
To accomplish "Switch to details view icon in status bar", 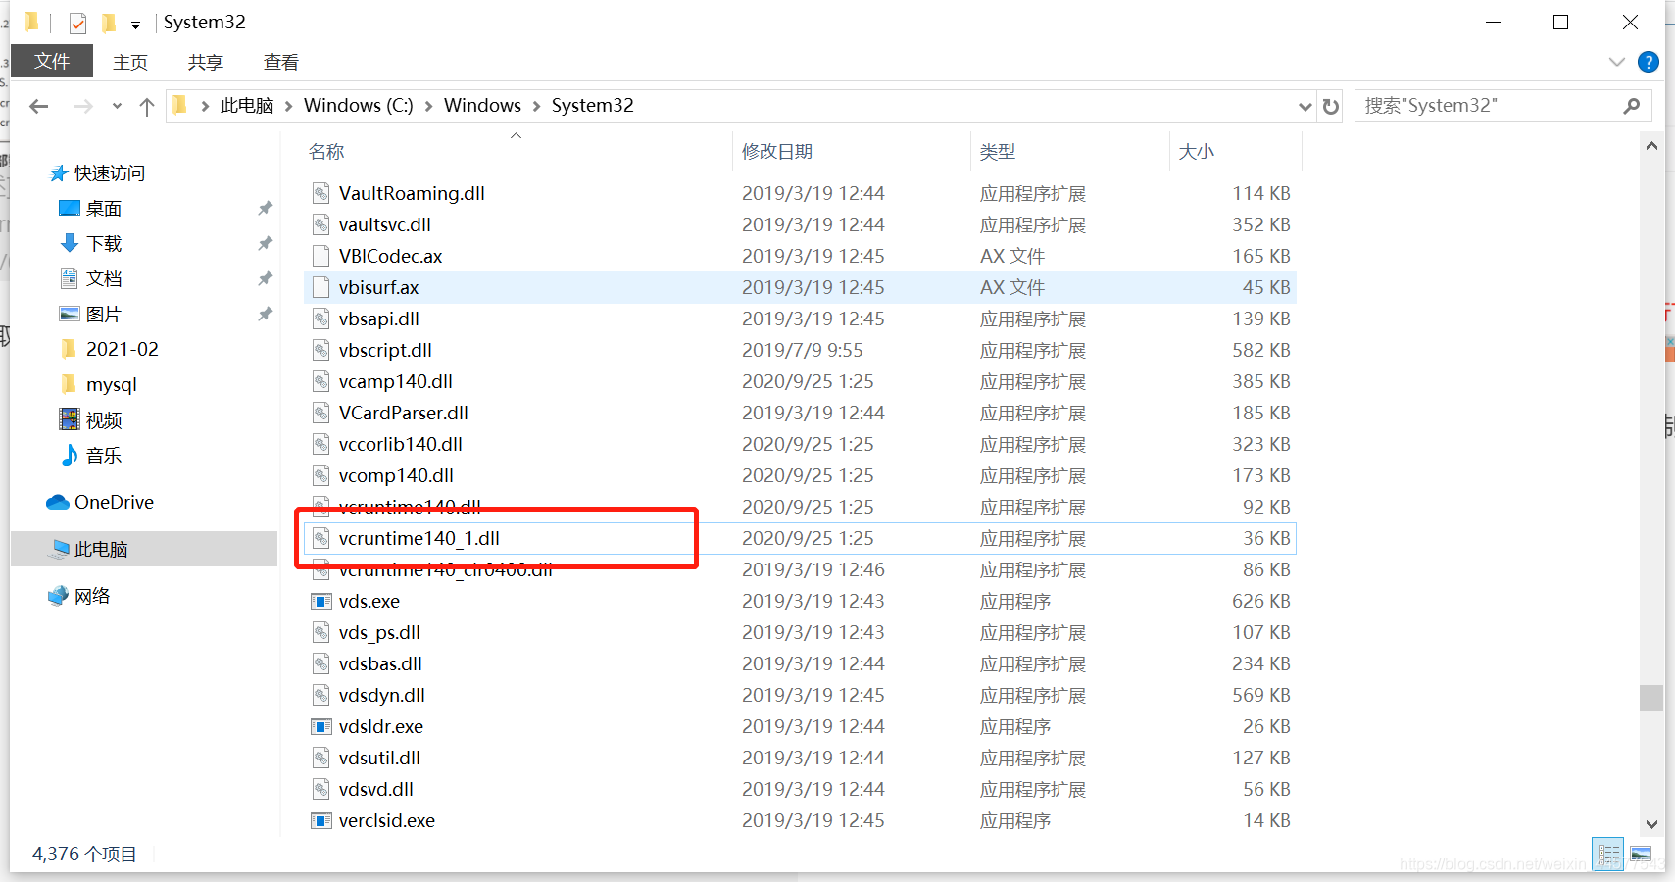I will coord(1607,854).
